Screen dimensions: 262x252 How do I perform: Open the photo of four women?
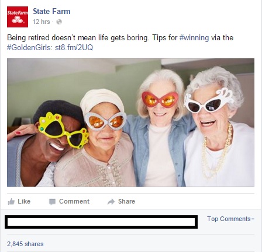pyautogui.click(x=130, y=123)
